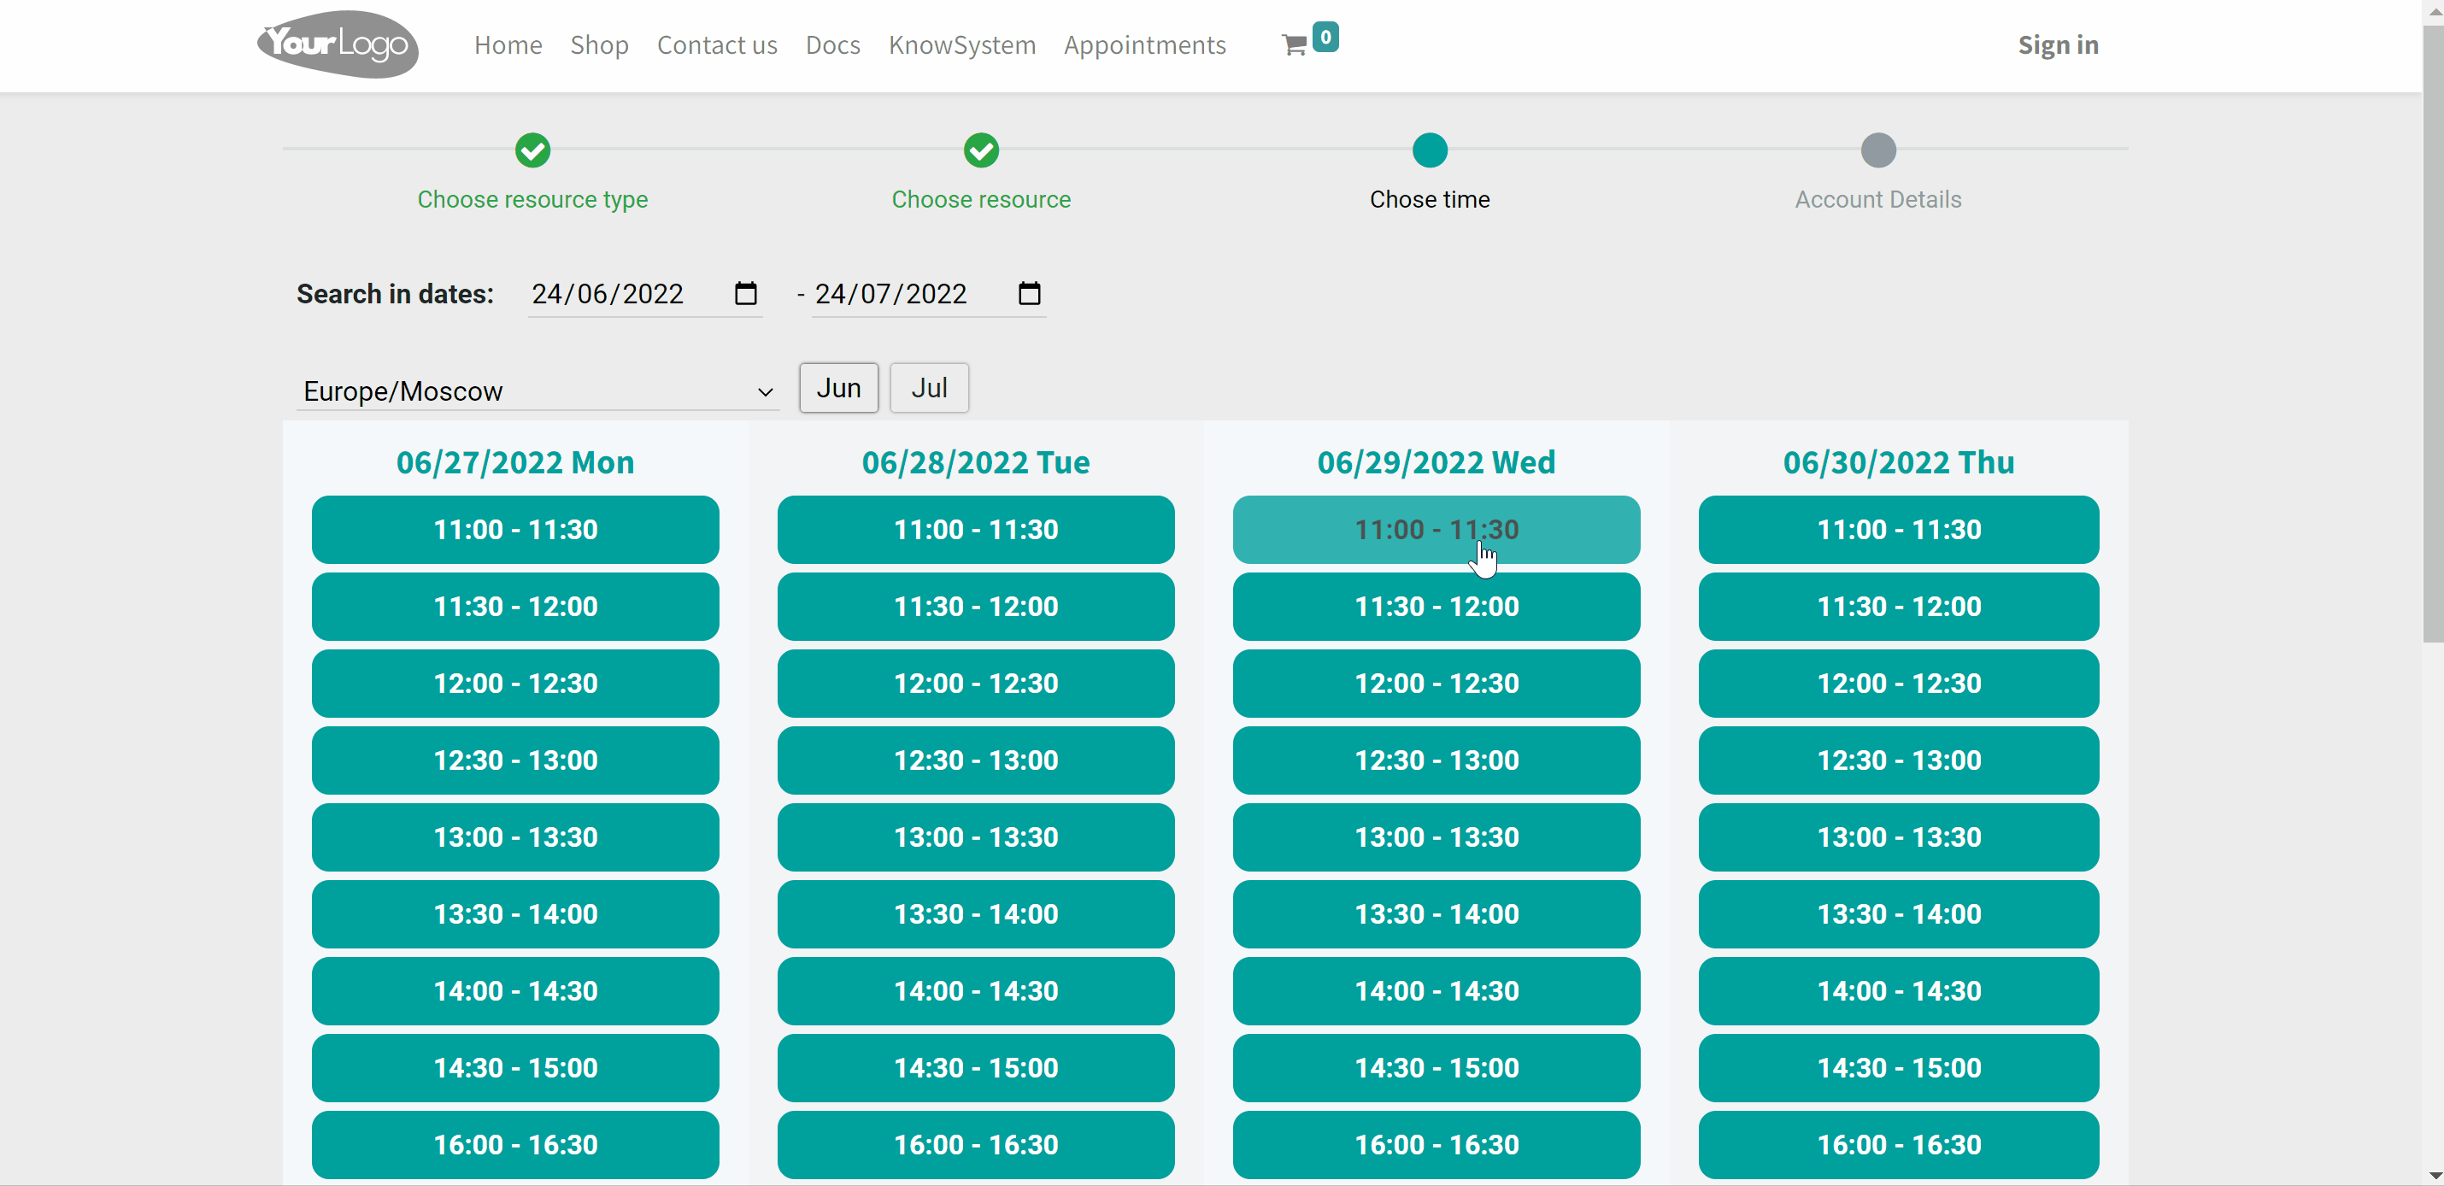Select Tuesday 12:30 - 13:00 slot

pos(975,760)
